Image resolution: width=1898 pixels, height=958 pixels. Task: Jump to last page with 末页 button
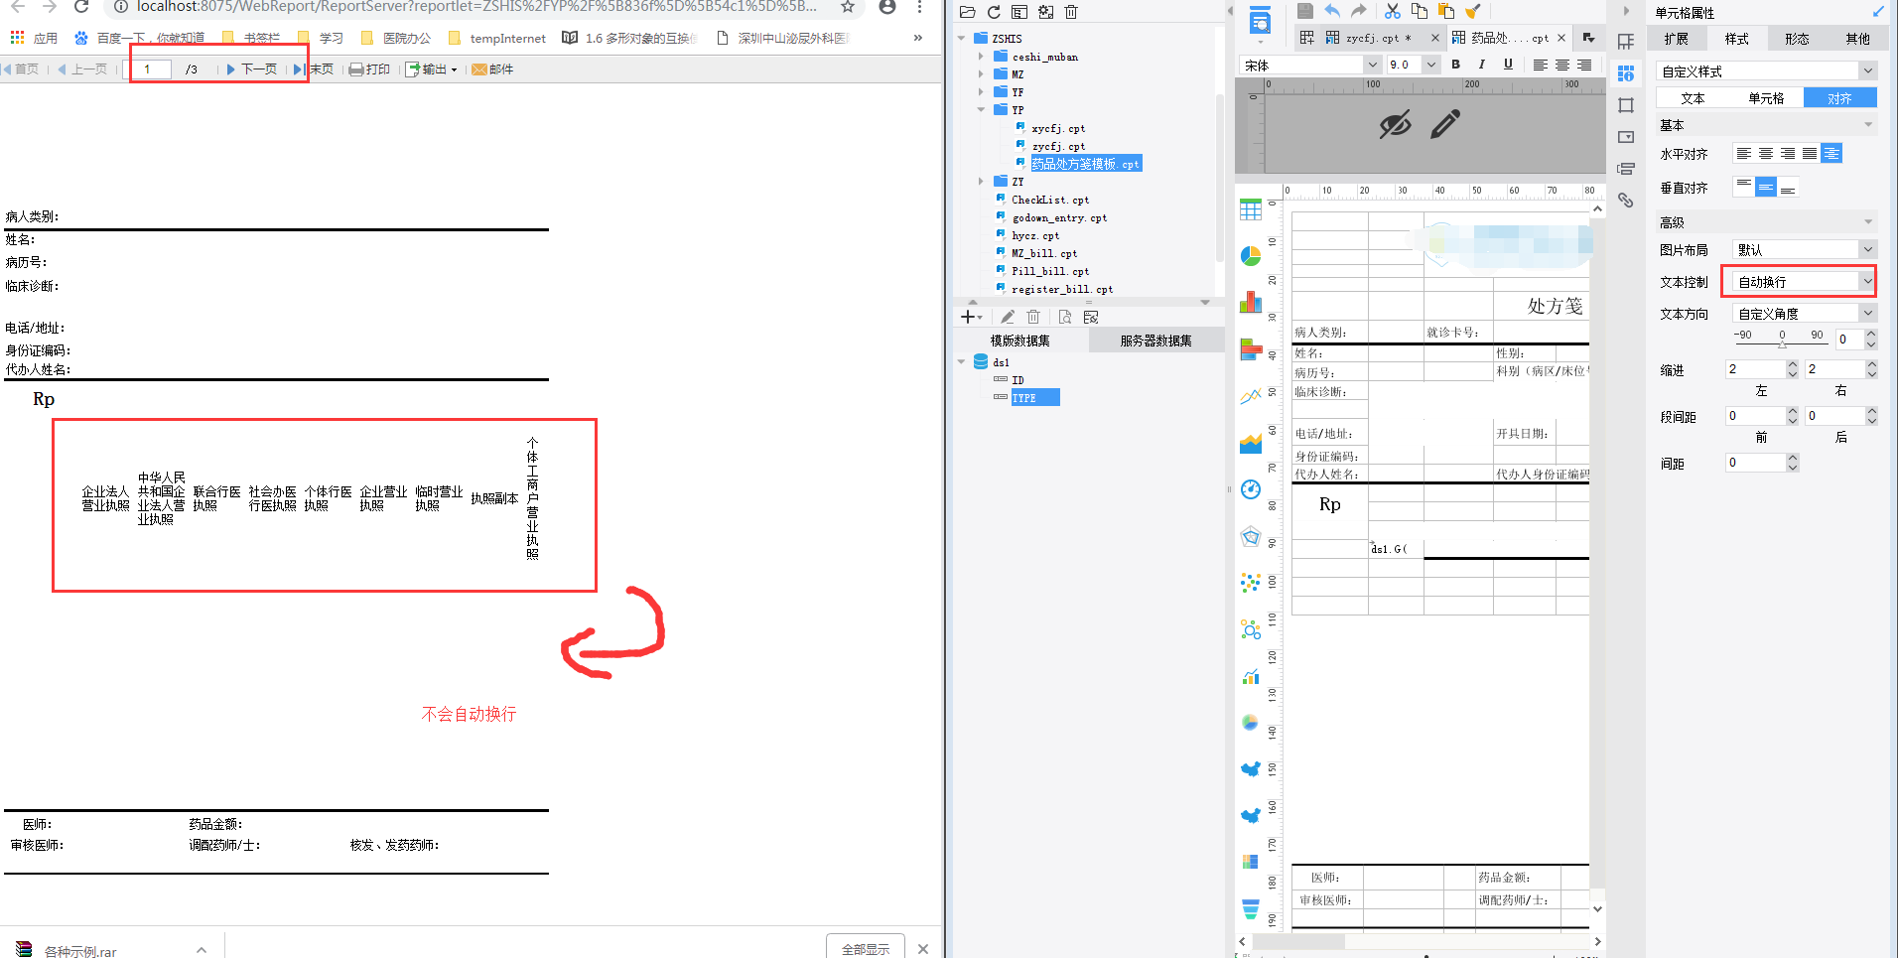(314, 69)
